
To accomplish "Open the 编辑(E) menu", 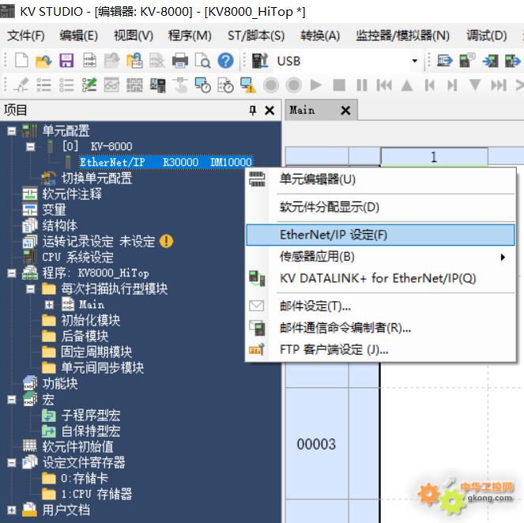I will pos(78,35).
